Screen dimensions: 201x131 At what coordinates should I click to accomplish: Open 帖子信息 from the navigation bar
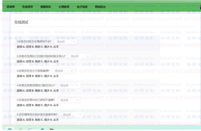point(82,7)
